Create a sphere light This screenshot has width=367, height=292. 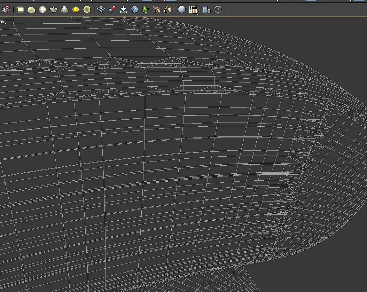tap(42, 9)
